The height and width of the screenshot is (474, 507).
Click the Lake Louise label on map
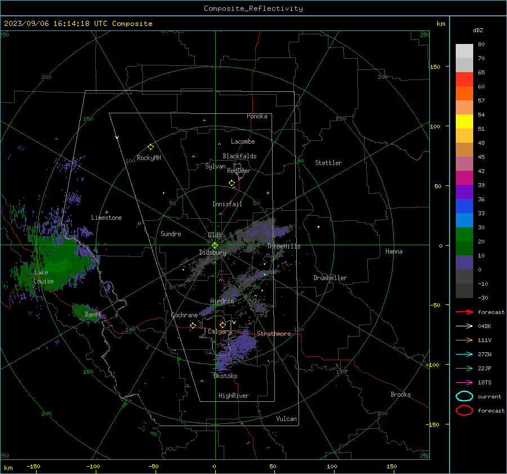pos(43,277)
